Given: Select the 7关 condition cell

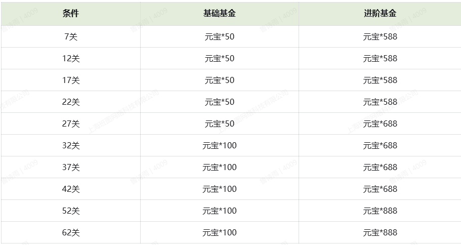Looking at the screenshot, I should 71,37.
